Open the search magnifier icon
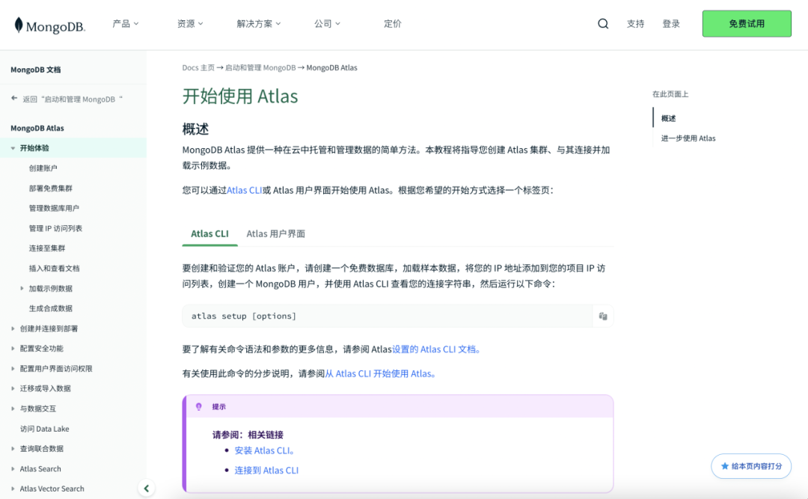Image resolution: width=808 pixels, height=499 pixels. coord(603,24)
